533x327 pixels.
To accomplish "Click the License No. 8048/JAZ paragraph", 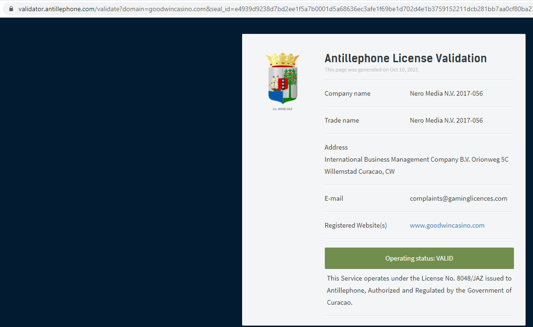I will click(419, 290).
